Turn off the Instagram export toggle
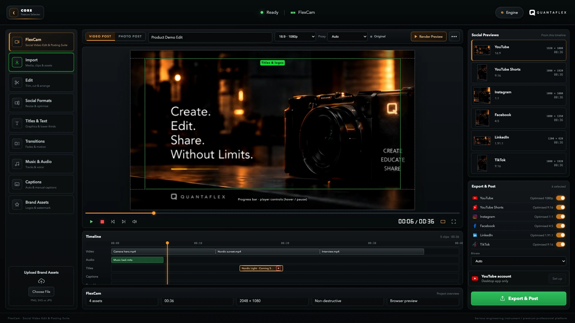575x323 pixels. (561, 217)
